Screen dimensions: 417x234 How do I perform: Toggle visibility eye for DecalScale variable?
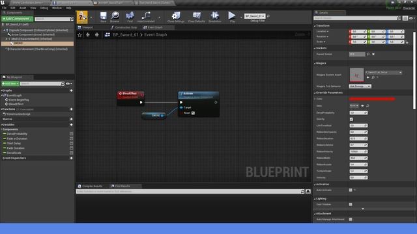[x=71, y=153]
